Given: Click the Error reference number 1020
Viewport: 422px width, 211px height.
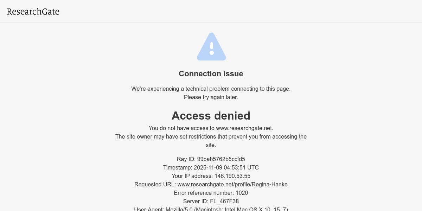Looking at the screenshot, I should pyautogui.click(x=211, y=193).
